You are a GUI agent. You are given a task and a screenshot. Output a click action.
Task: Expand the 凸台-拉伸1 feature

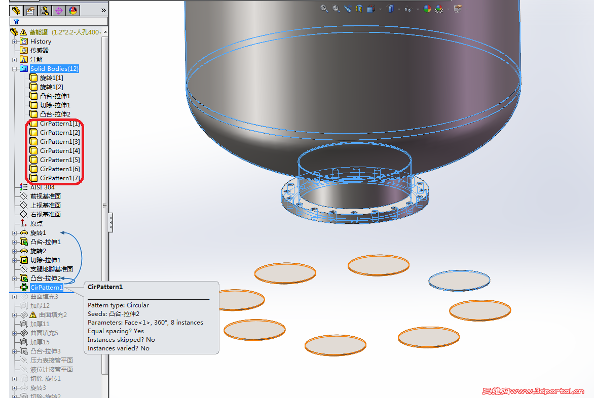coord(14,242)
